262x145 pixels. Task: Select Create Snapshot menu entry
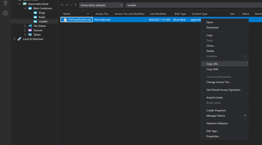point(225,110)
